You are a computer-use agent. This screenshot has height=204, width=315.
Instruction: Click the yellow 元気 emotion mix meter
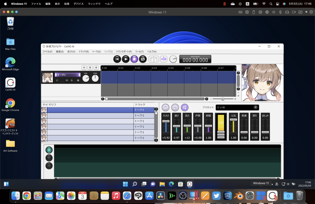point(221,127)
